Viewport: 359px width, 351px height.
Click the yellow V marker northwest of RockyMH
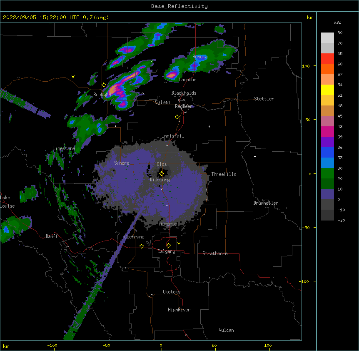coord(73,77)
